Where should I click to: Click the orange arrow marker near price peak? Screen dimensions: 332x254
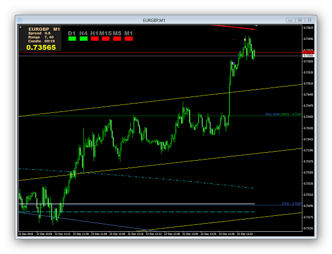(245, 40)
